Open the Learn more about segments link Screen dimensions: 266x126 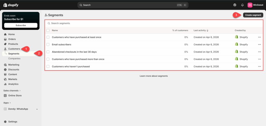point(154,76)
